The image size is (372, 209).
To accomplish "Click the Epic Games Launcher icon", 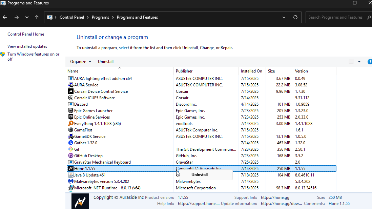I will (x=71, y=110).
